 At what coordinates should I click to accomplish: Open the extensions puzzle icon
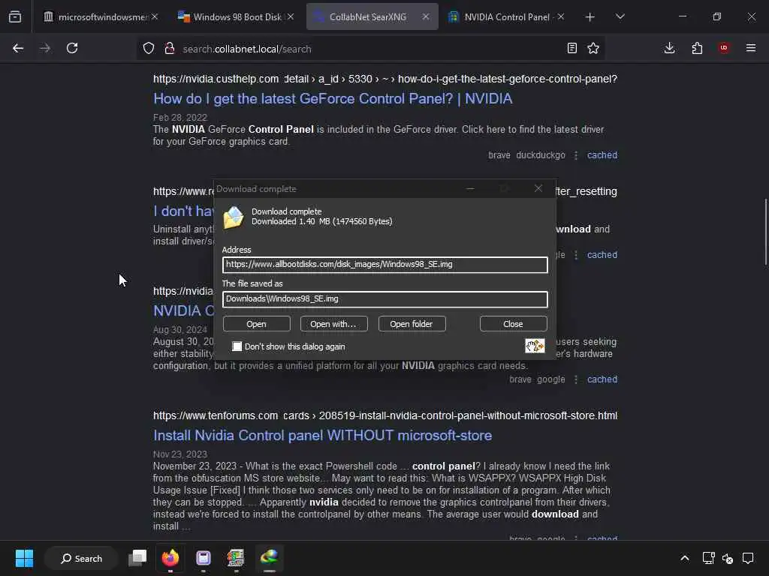[697, 48]
